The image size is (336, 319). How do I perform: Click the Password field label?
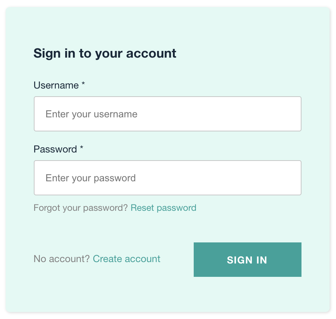tap(55, 149)
